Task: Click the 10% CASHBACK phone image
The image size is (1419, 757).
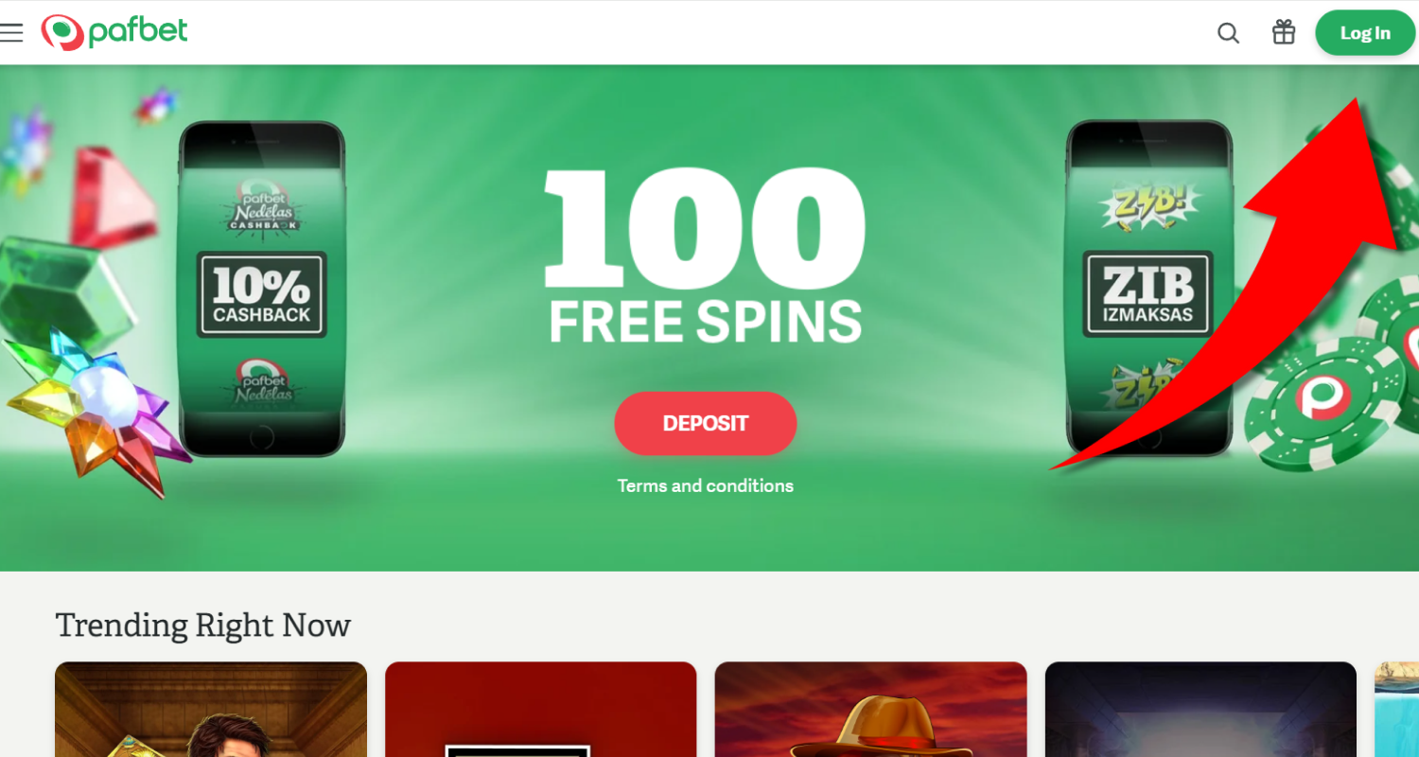Action: pos(262,289)
